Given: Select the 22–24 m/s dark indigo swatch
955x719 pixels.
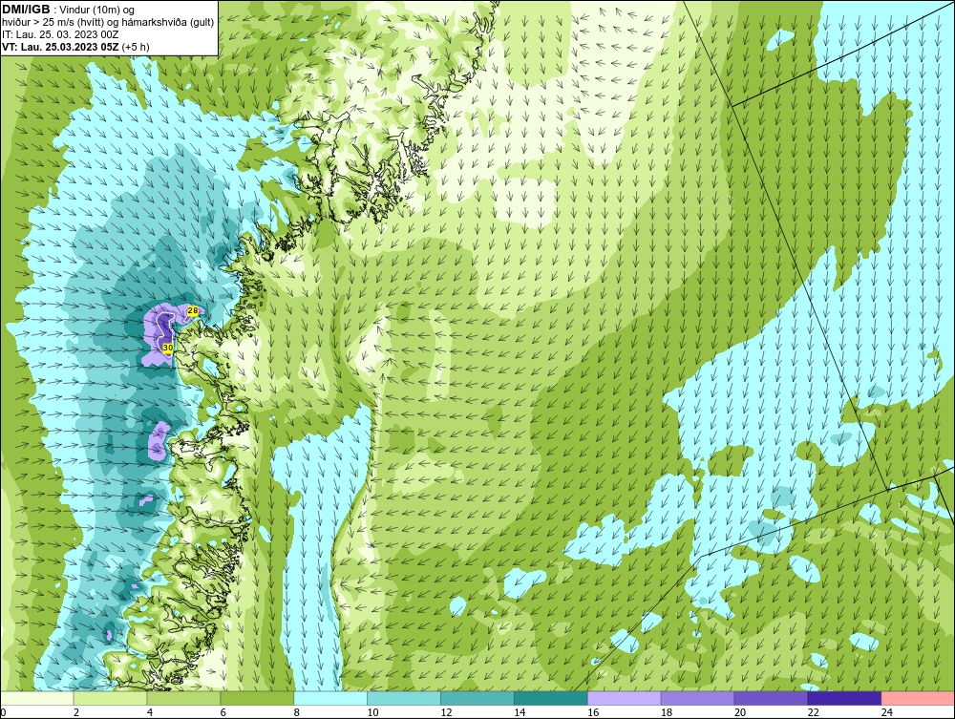Looking at the screenshot, I should pyautogui.click(x=845, y=698).
